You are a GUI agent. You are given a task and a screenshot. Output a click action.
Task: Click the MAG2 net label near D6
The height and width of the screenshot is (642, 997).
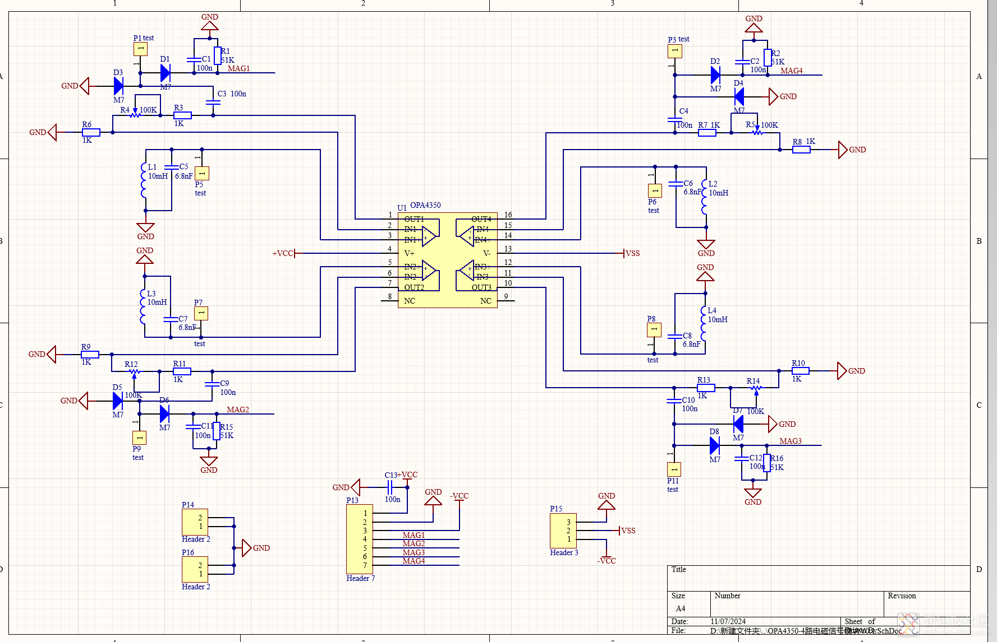[x=238, y=410]
